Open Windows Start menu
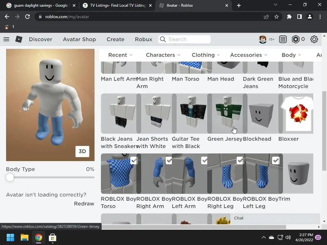Viewport: 327px width, 245px height. click(10, 237)
